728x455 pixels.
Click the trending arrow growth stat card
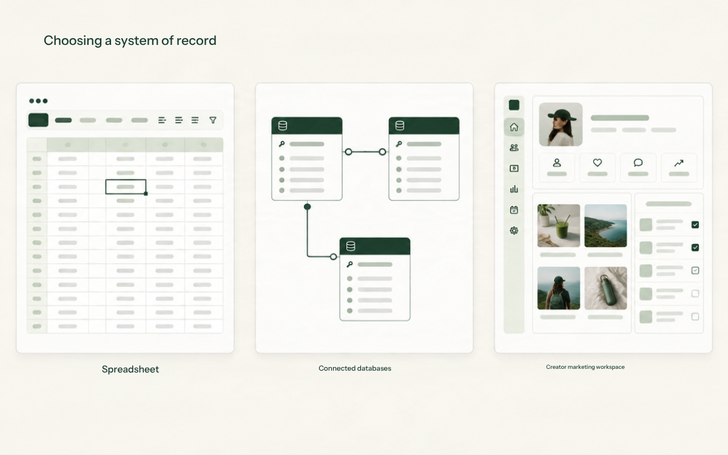pos(679,167)
